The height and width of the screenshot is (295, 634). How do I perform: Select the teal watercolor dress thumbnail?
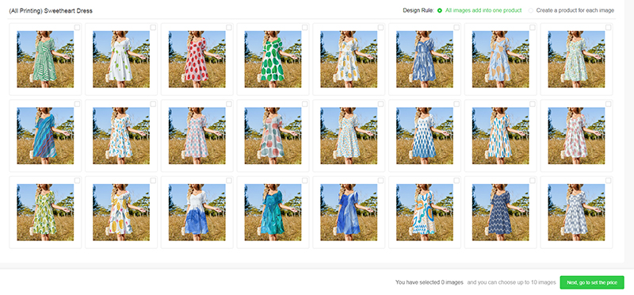click(273, 213)
